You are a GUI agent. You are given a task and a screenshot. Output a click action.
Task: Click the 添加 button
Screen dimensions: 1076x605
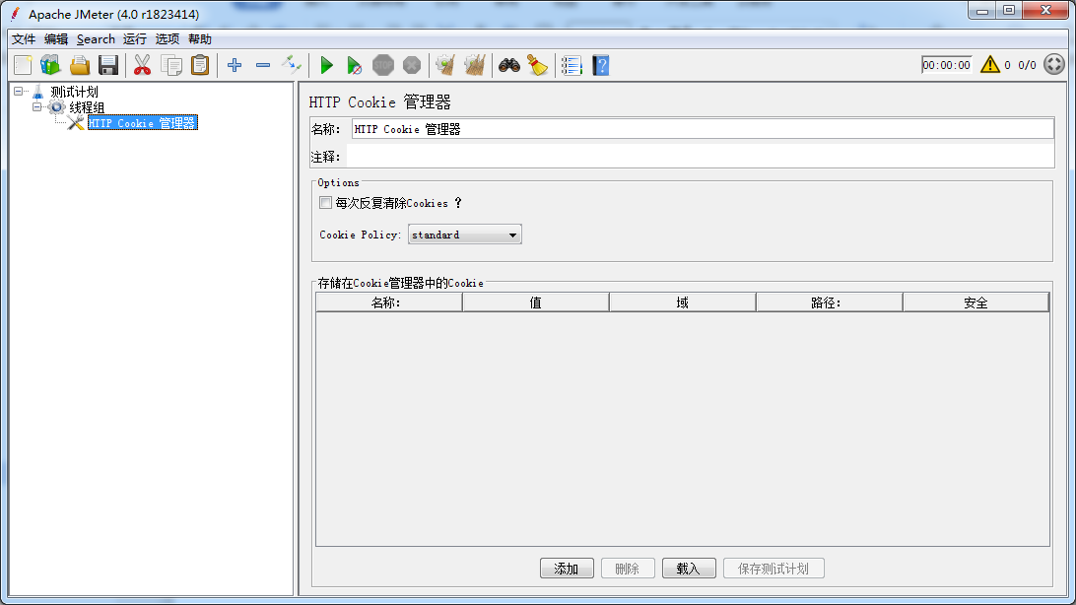(567, 569)
